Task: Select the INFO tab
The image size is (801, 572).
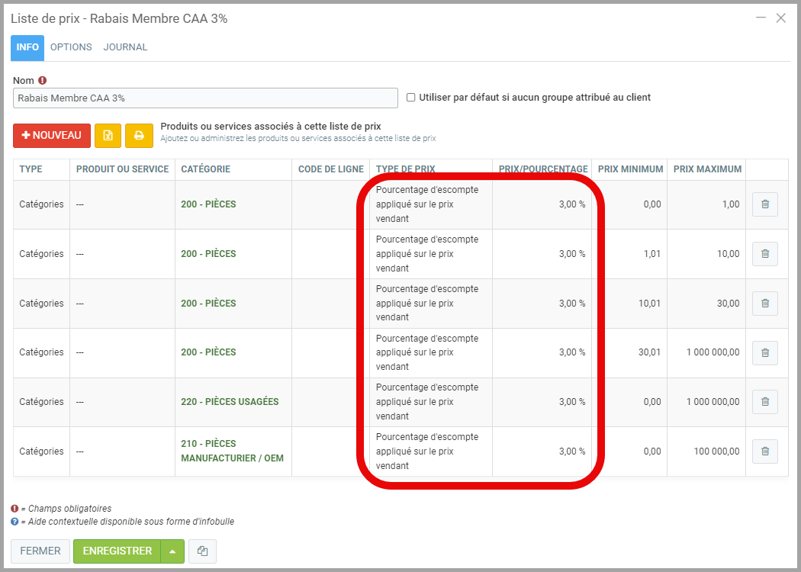Action: point(27,47)
